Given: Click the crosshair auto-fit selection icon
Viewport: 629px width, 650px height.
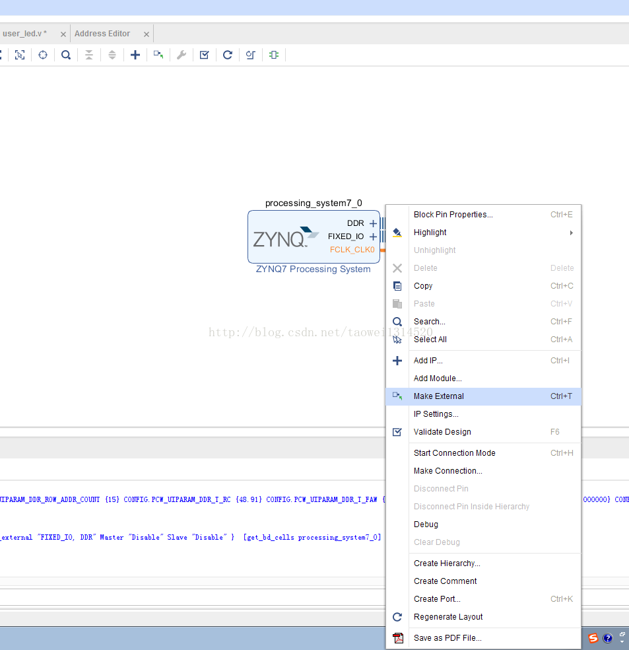Looking at the screenshot, I should coord(43,55).
